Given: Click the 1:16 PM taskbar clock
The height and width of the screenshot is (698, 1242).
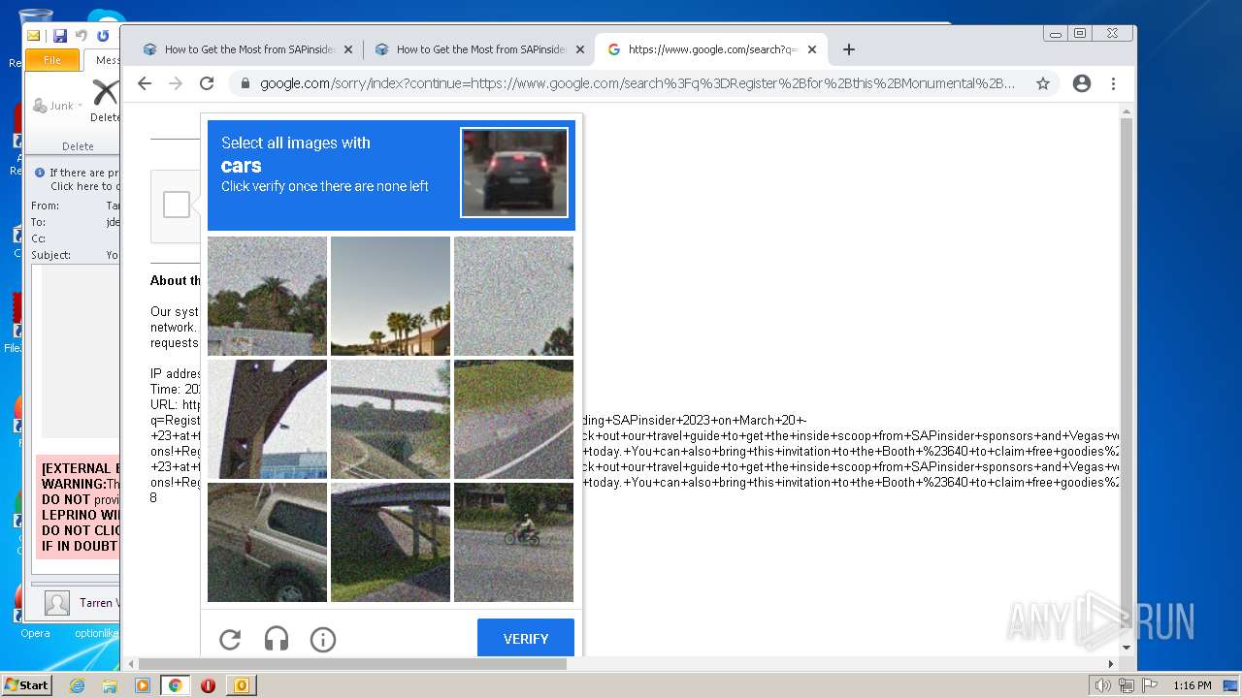Looking at the screenshot, I should tap(1193, 685).
